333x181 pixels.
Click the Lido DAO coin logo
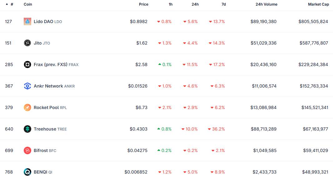(x=27, y=21)
